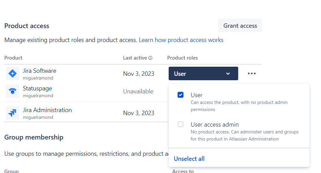This screenshot has height=173, width=321.
Task: Click the Product access heading
Action: (27, 26)
